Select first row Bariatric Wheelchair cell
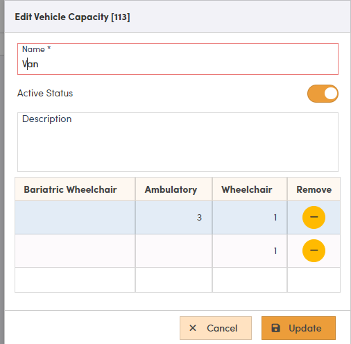Screen dimensions: 351x344 click(75, 218)
